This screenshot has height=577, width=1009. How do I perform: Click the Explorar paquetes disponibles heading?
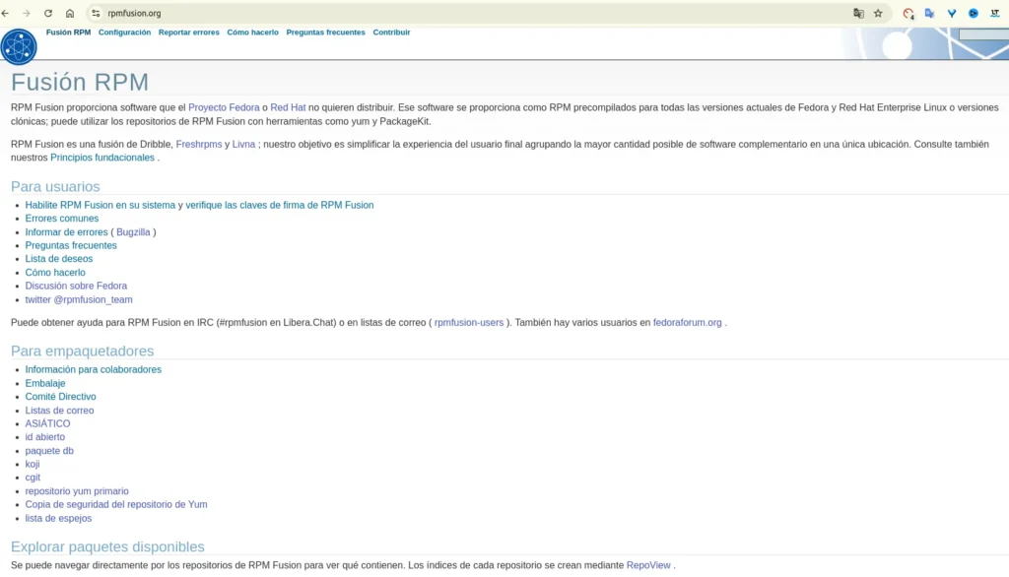(x=107, y=546)
